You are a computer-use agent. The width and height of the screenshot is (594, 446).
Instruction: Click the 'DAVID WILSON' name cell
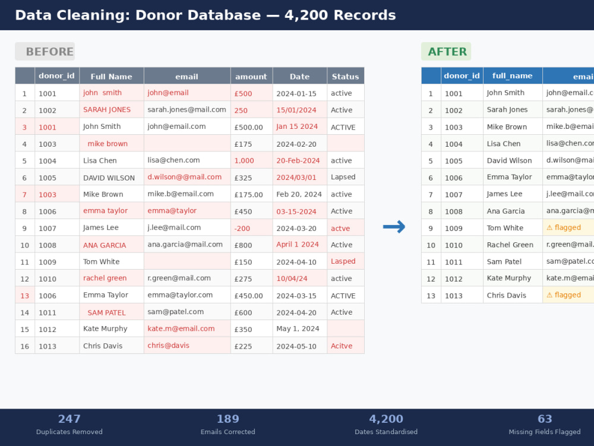(x=112, y=177)
